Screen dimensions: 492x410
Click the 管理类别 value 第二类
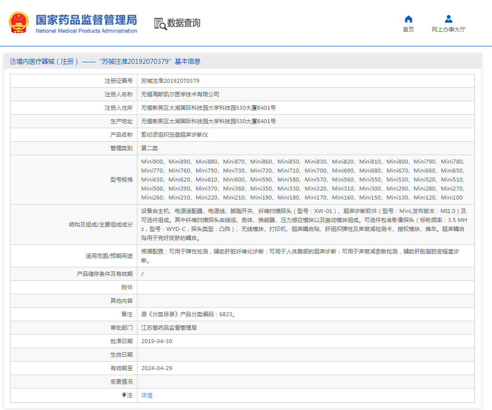click(x=149, y=148)
